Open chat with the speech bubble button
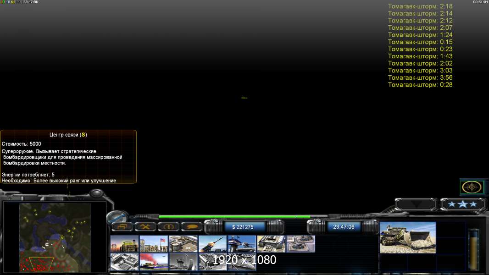The image size is (489, 275). coord(192,227)
